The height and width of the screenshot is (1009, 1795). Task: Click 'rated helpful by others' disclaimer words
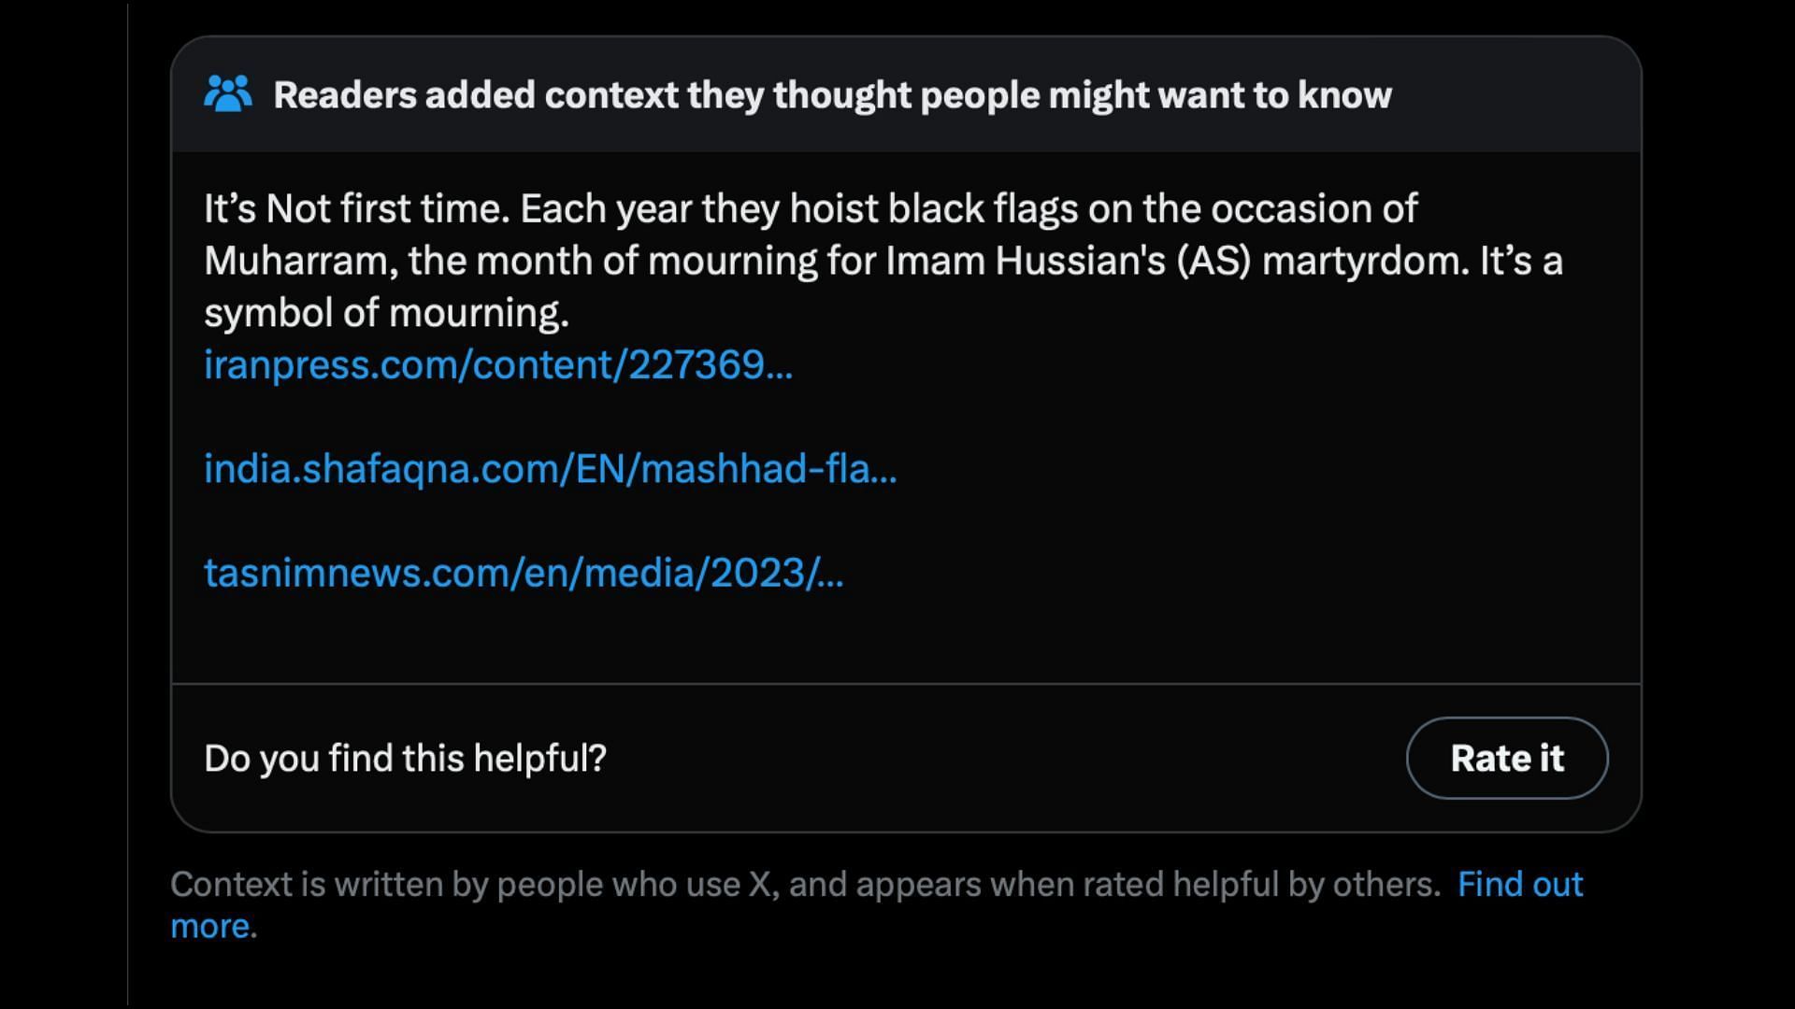point(1262,884)
